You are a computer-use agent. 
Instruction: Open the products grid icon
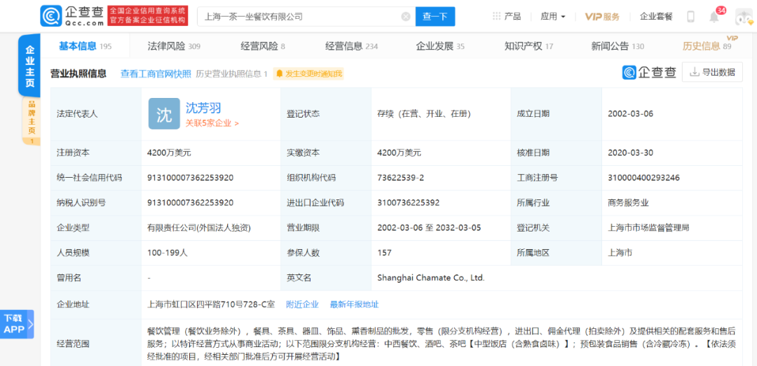coord(496,16)
